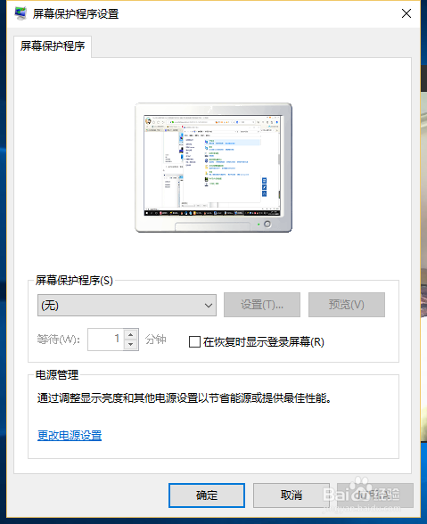Click the 取消 button

[292, 495]
